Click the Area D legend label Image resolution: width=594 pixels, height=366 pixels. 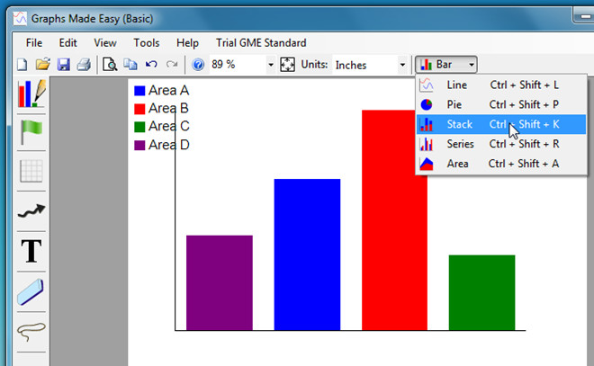pos(169,145)
